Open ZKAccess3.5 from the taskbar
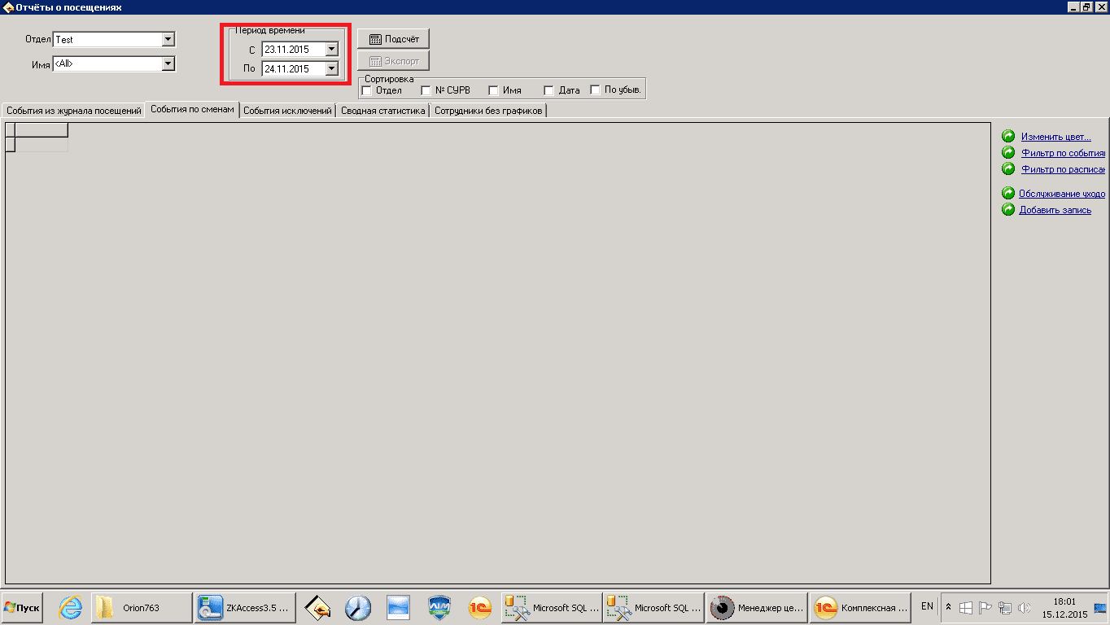Image resolution: width=1110 pixels, height=625 pixels. pyautogui.click(x=243, y=608)
